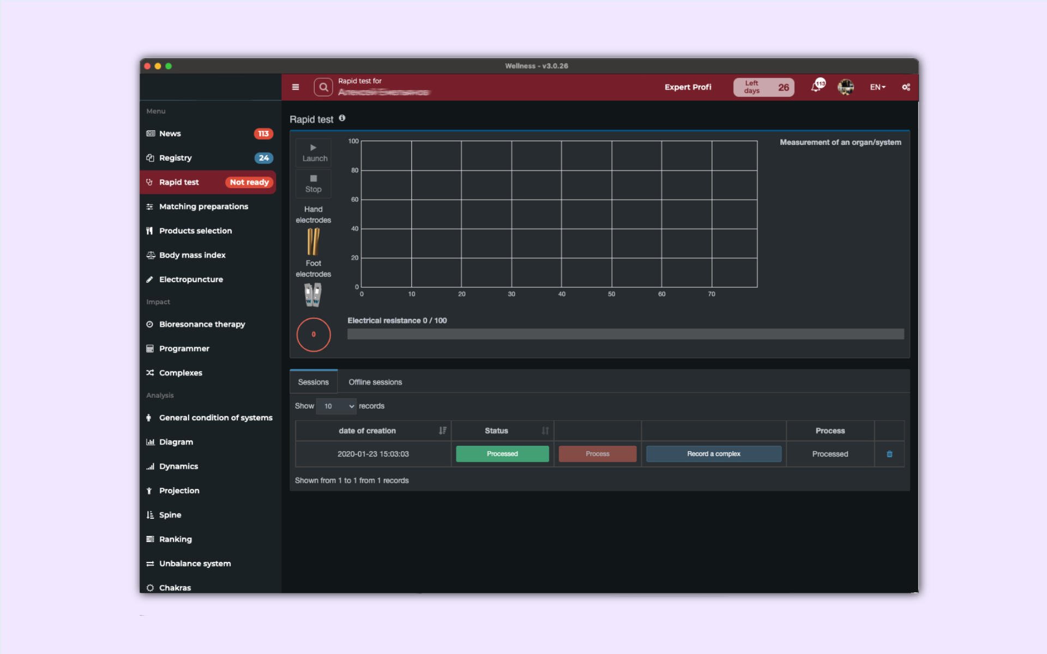Screen dimensions: 1047x654
Task: Click the Process column header
Action: tap(830, 431)
